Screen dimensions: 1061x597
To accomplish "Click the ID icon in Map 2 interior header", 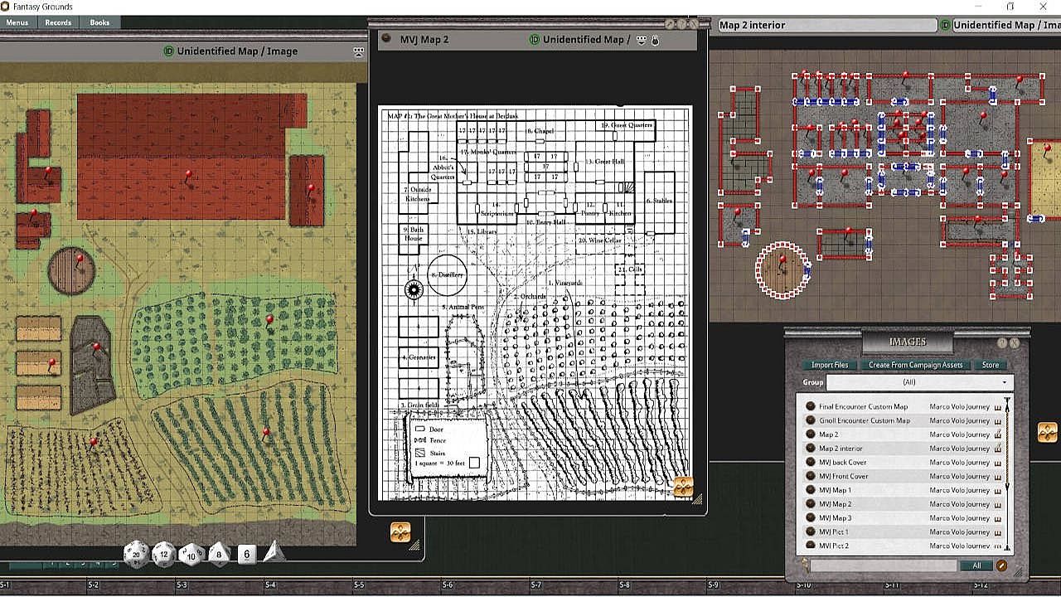I will coord(945,26).
